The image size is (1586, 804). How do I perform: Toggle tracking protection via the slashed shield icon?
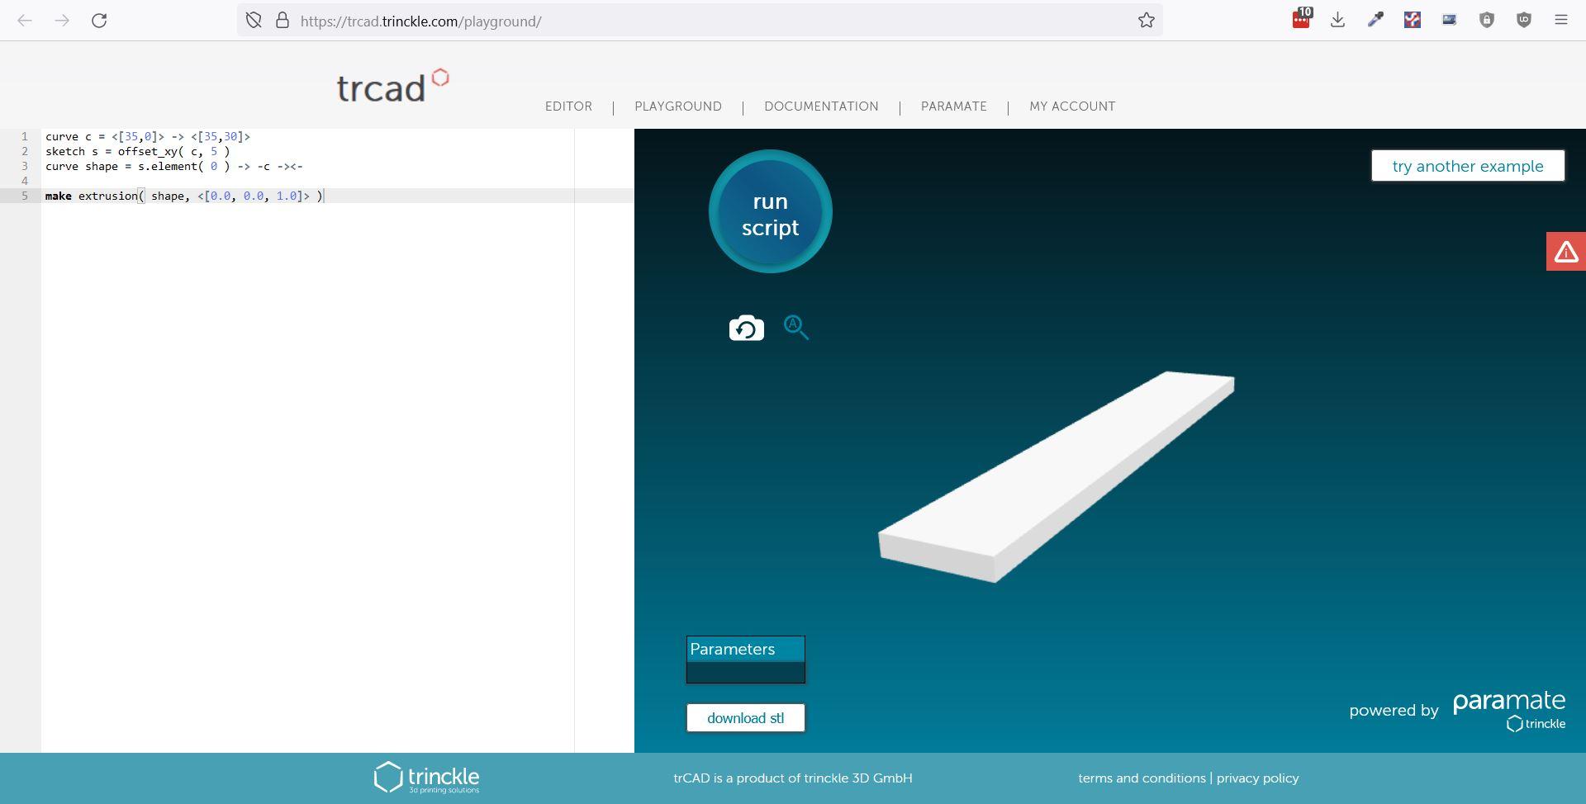254,20
